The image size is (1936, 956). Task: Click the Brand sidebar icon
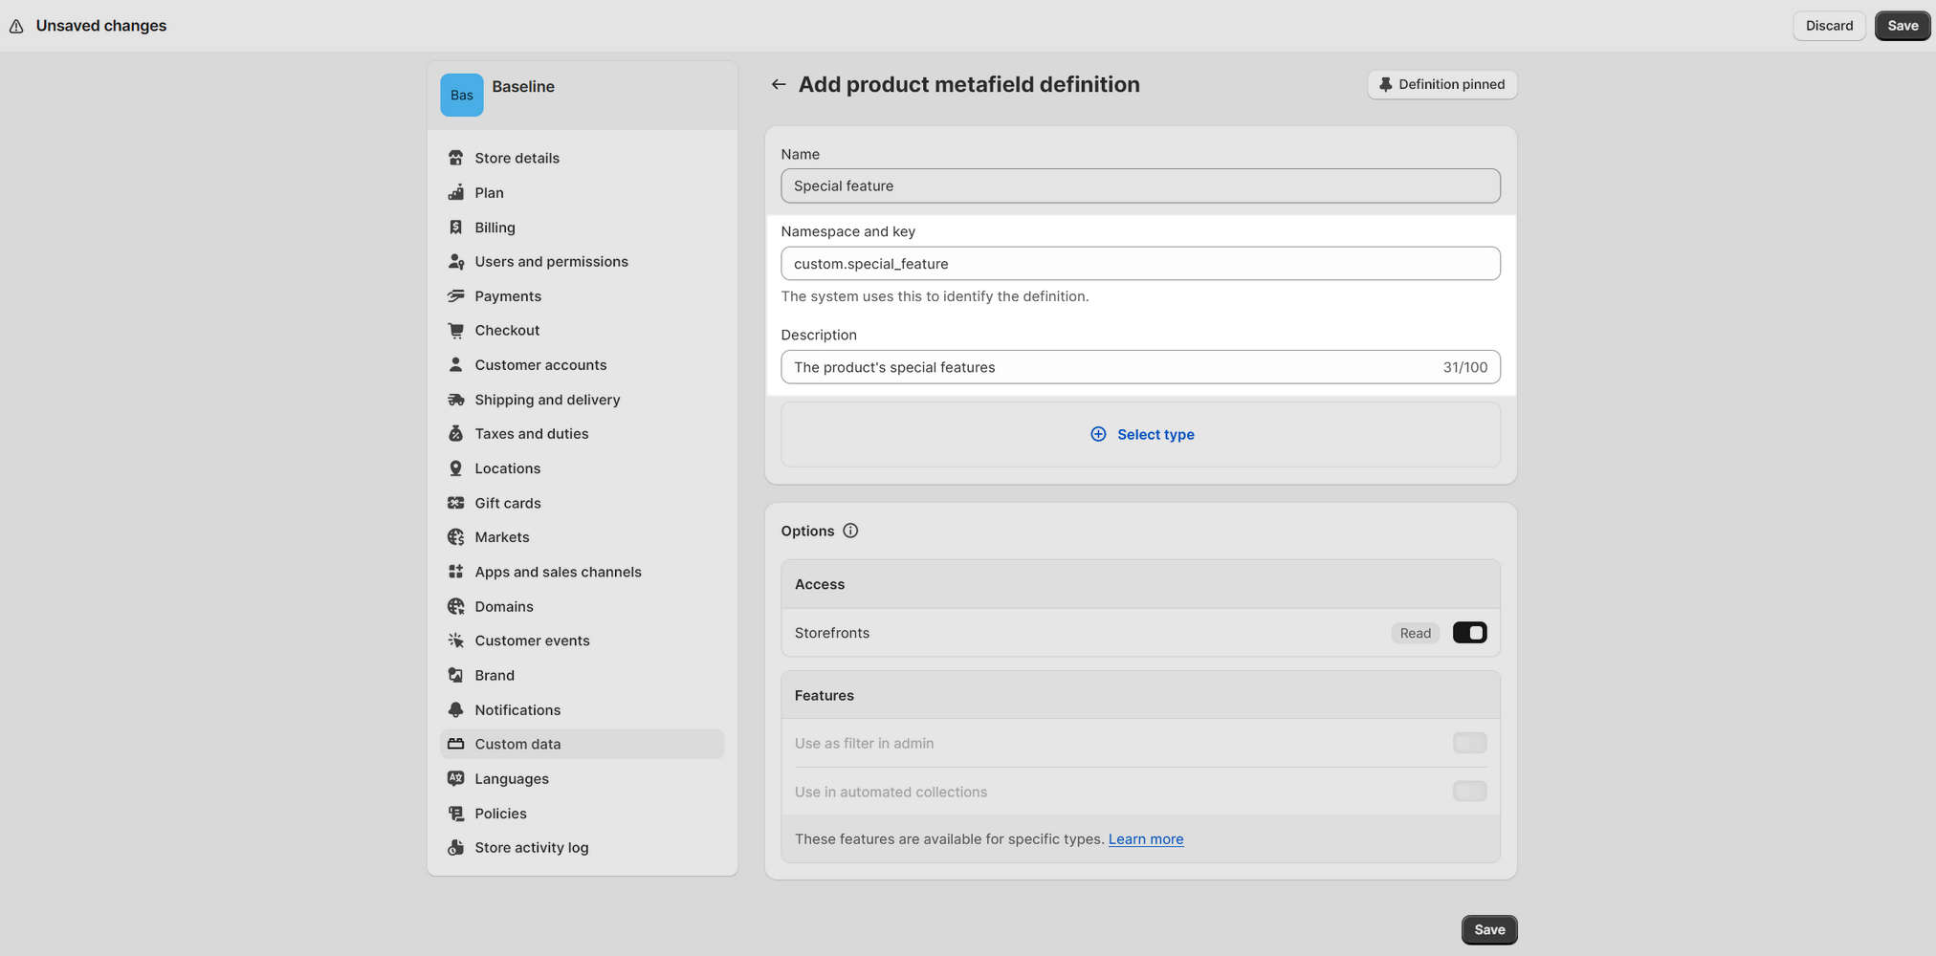(x=456, y=675)
